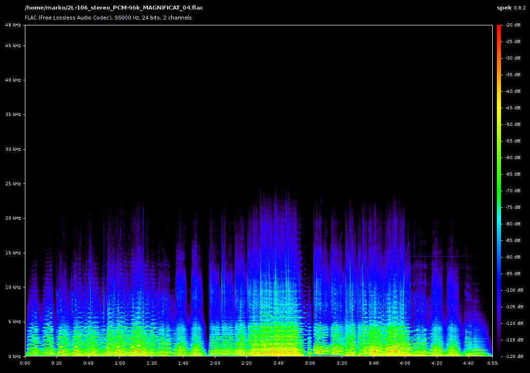Image resolution: width=530 pixels, height=373 pixels.
Task: Click the 15 kHz frequency axis label
Action: point(12,253)
